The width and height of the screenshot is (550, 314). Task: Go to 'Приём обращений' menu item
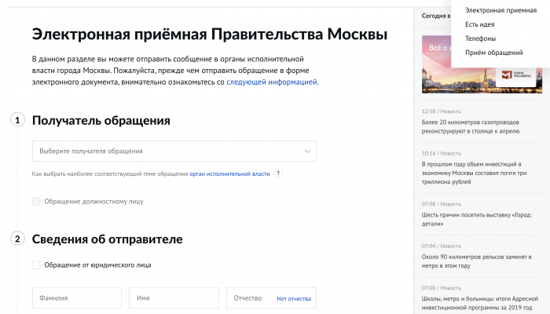click(493, 53)
